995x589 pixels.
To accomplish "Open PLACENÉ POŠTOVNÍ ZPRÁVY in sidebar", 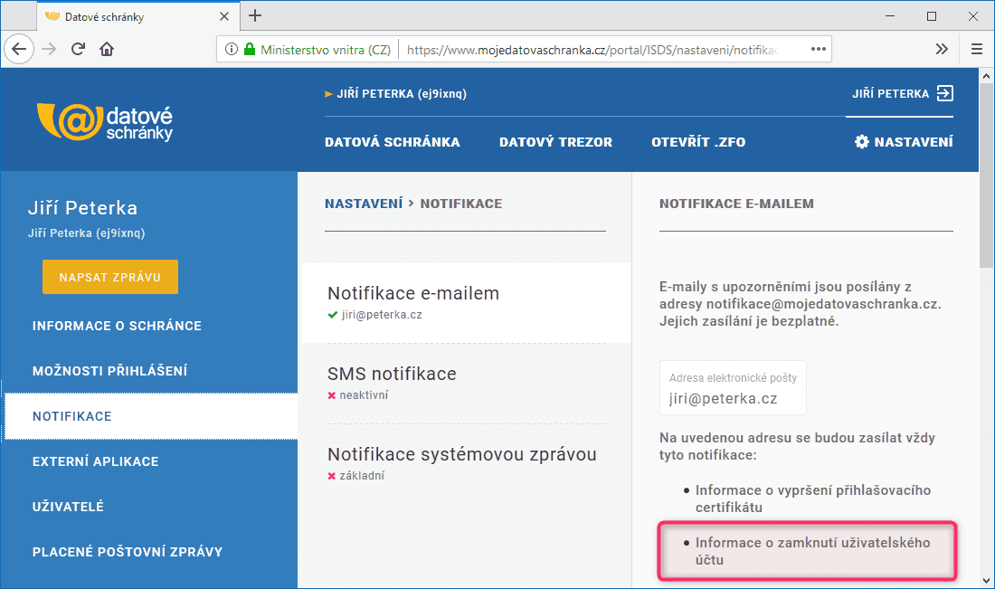I will point(128,552).
